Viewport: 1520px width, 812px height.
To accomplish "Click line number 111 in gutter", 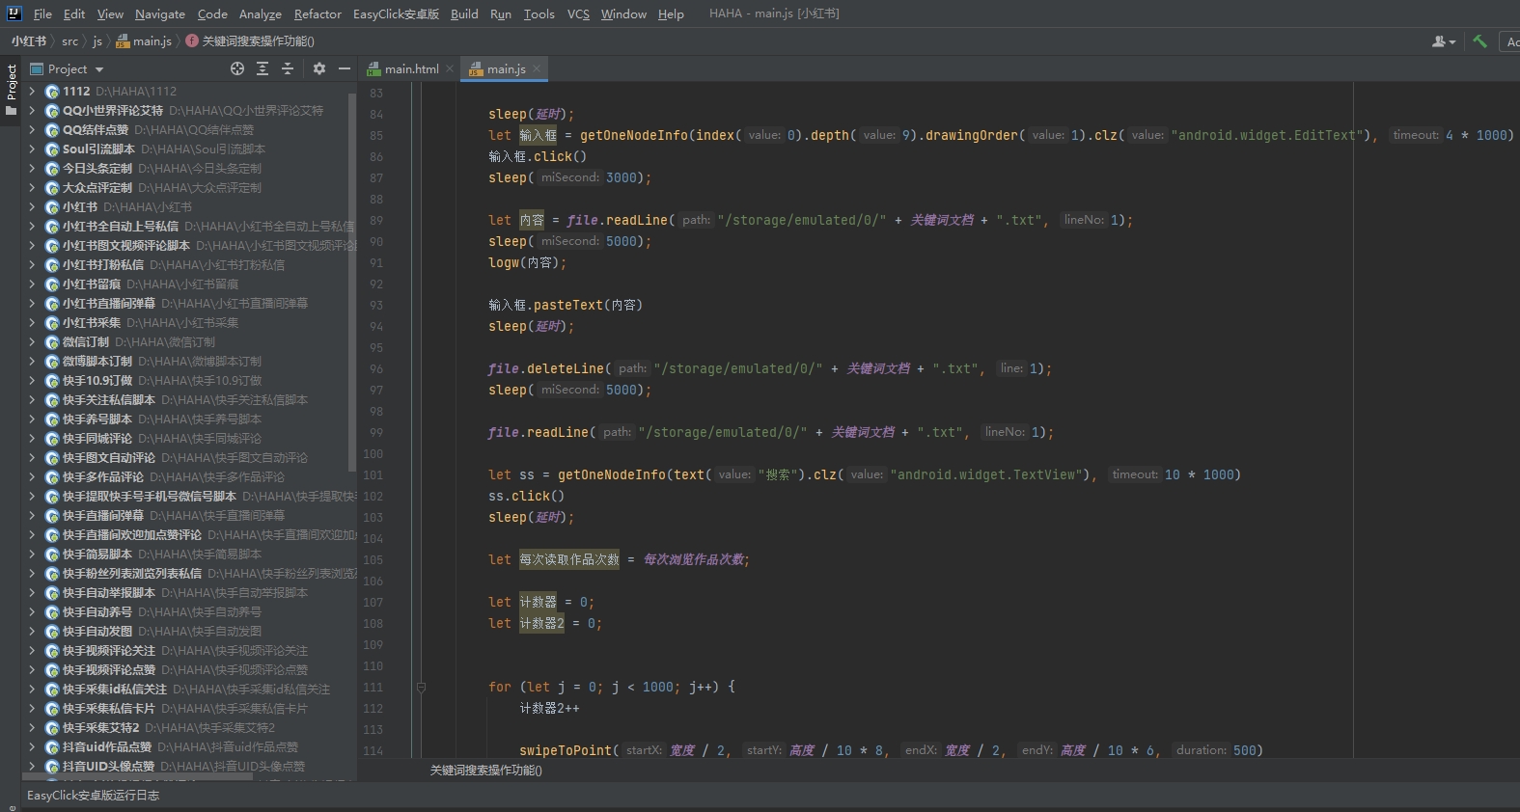I will coord(373,688).
